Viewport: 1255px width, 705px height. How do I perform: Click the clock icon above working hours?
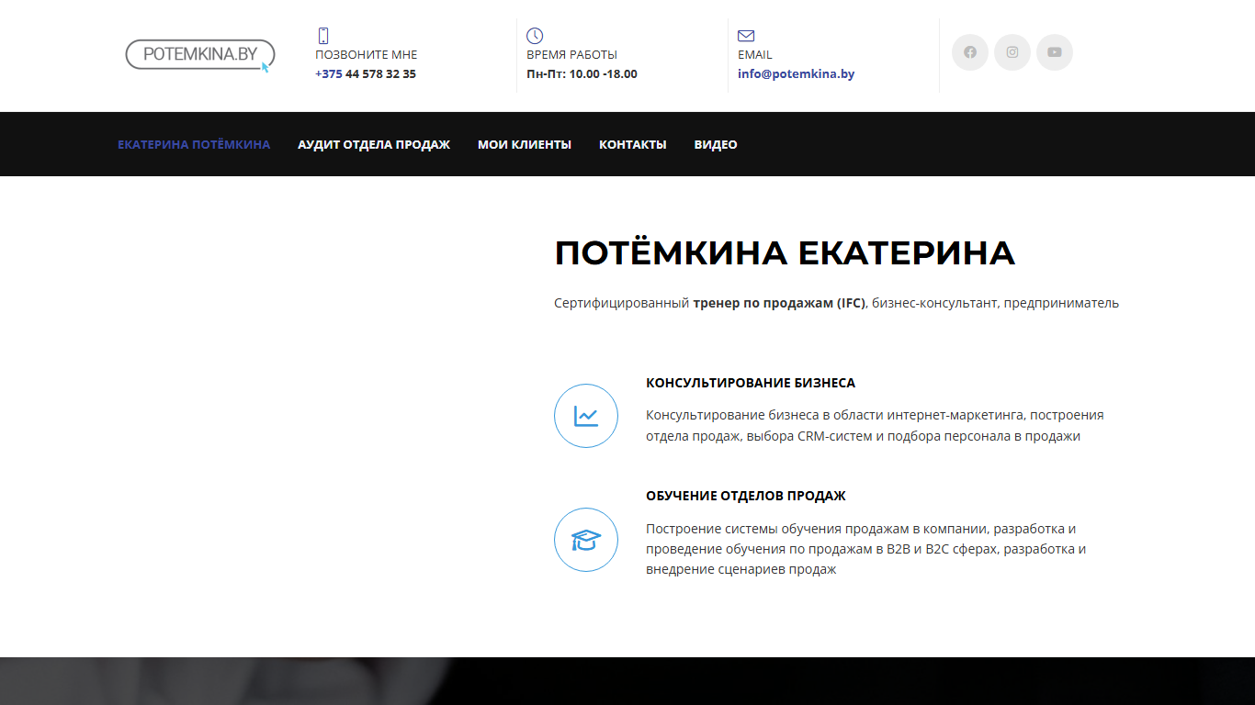tap(535, 36)
